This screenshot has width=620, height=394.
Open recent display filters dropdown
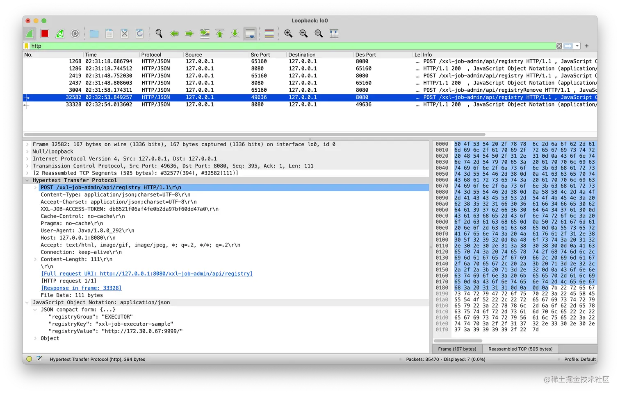[577, 46]
